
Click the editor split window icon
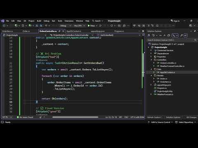143,35
